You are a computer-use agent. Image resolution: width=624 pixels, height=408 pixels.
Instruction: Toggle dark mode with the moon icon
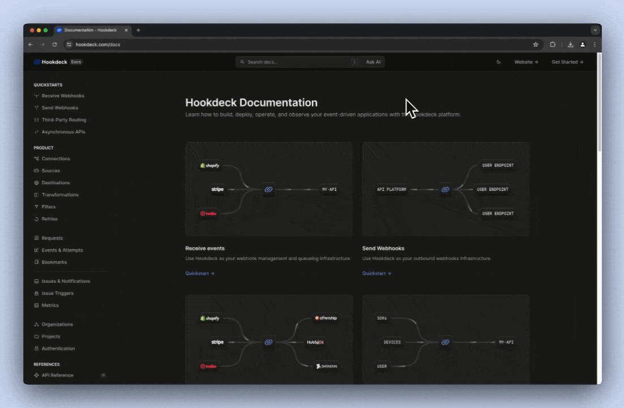(498, 62)
